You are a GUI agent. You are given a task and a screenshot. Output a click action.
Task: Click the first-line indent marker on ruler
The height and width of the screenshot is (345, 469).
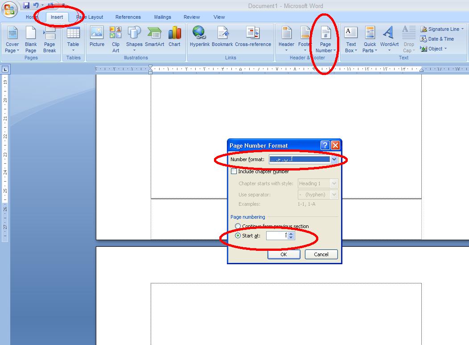click(150, 67)
